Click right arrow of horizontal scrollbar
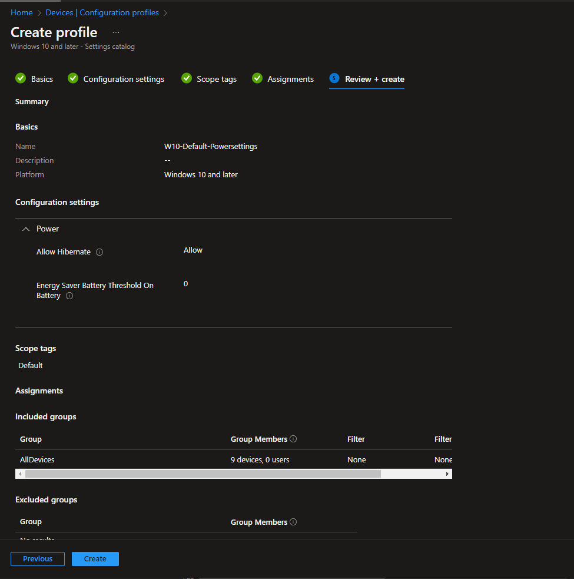Image resolution: width=574 pixels, height=579 pixels. (x=447, y=474)
